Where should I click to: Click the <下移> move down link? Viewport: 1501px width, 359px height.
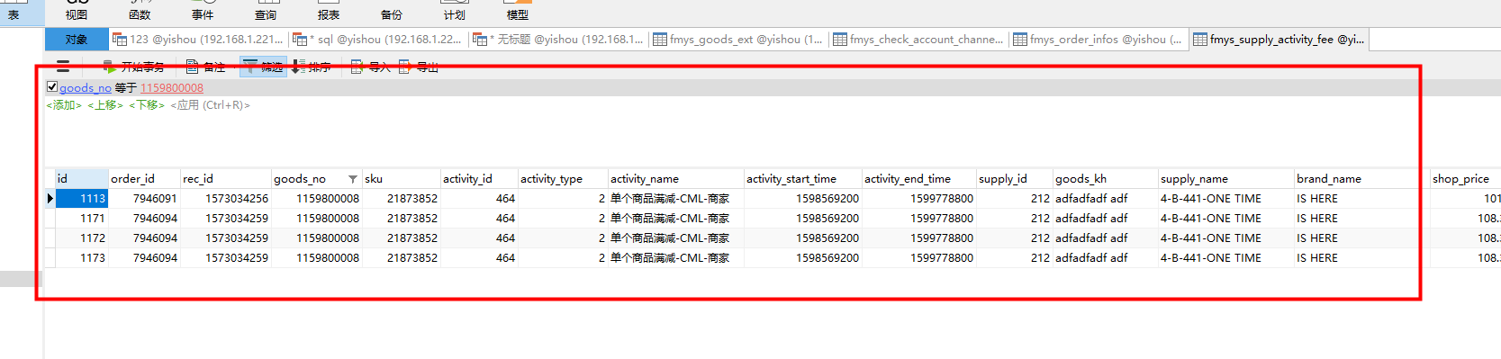147,105
